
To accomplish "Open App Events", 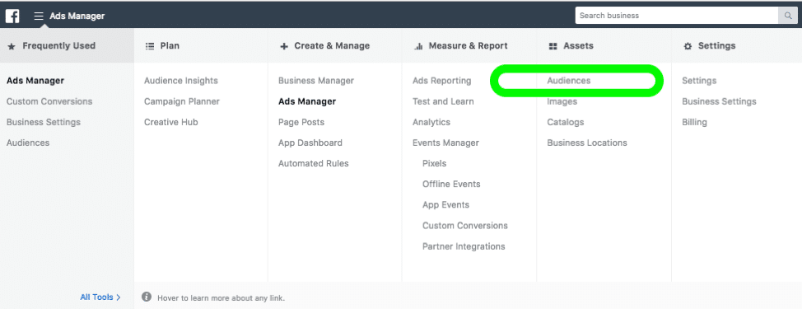I will 446,204.
